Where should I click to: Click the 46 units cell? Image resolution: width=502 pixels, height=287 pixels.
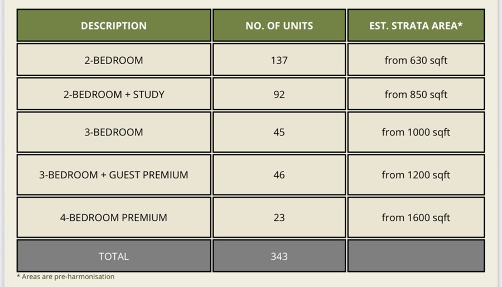pos(279,175)
